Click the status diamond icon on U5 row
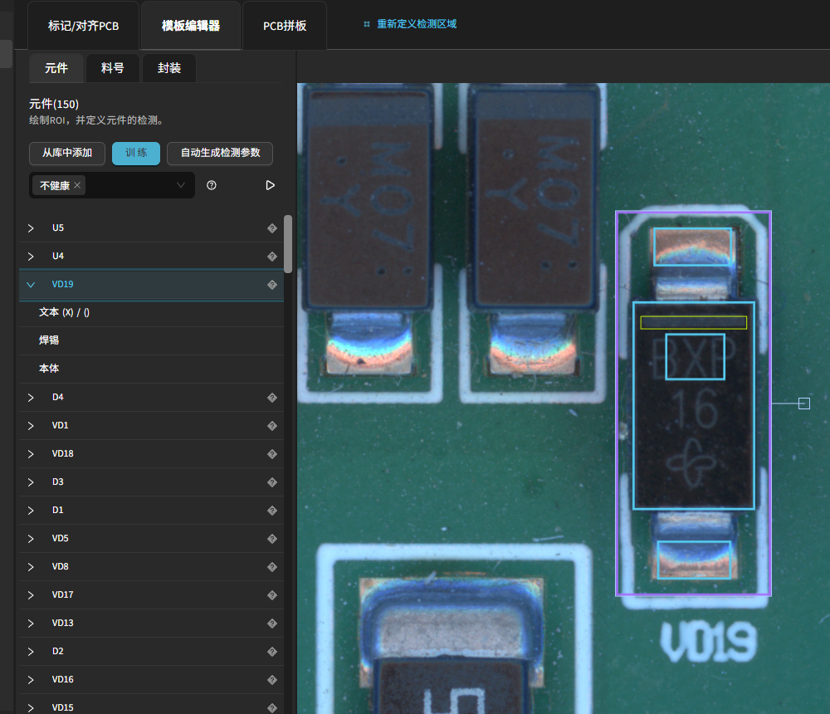 (x=271, y=227)
